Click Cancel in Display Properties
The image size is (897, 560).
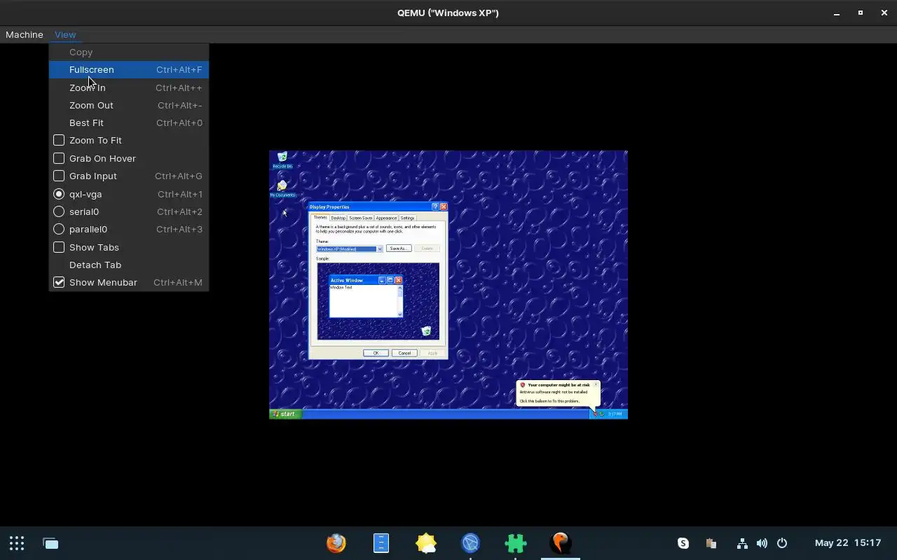point(404,353)
